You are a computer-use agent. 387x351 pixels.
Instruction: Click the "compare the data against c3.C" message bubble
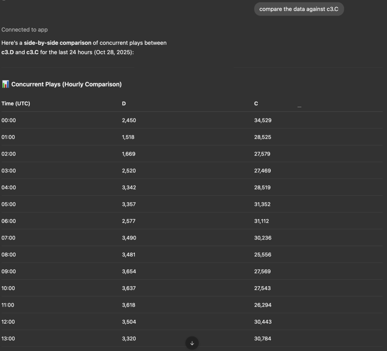299,9
